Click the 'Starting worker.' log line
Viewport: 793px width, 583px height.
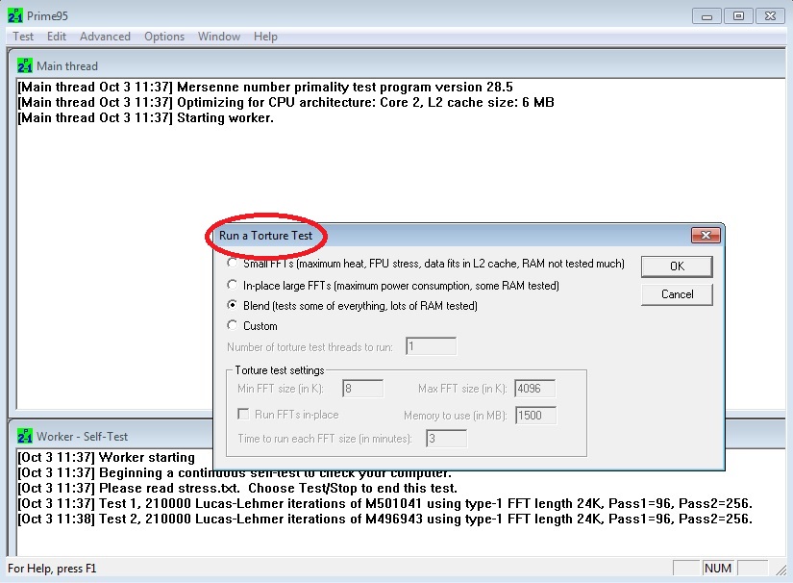point(146,118)
